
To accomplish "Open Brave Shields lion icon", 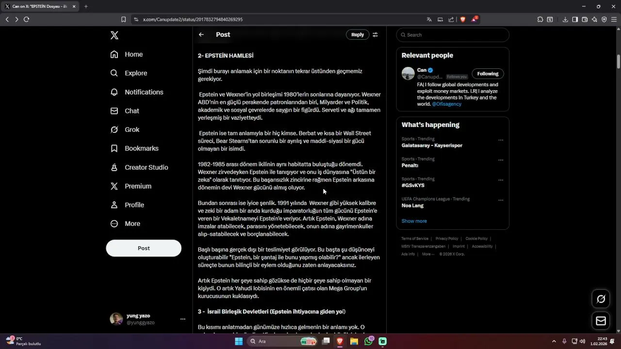I will tap(462, 19).
